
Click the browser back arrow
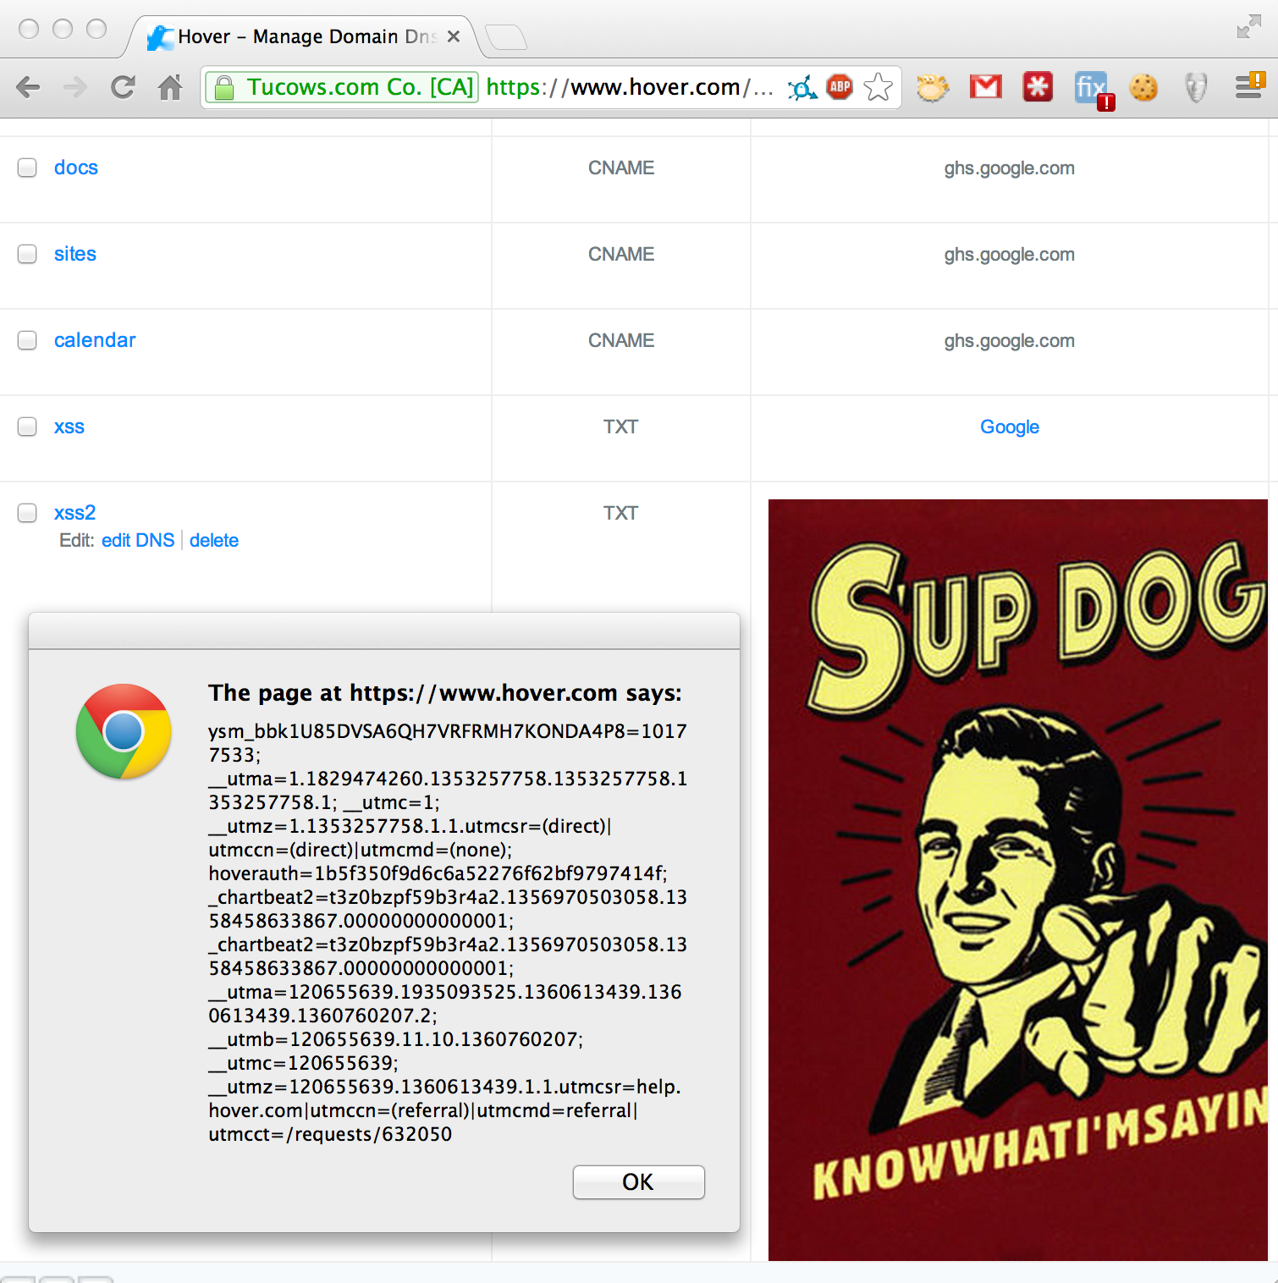point(28,87)
